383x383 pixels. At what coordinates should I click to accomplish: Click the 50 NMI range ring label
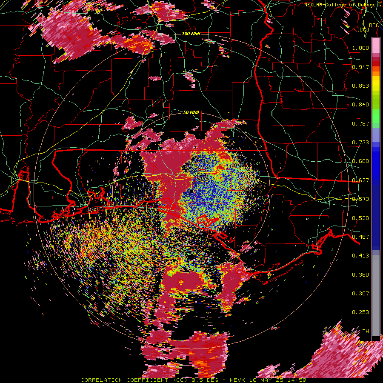pos(191,112)
